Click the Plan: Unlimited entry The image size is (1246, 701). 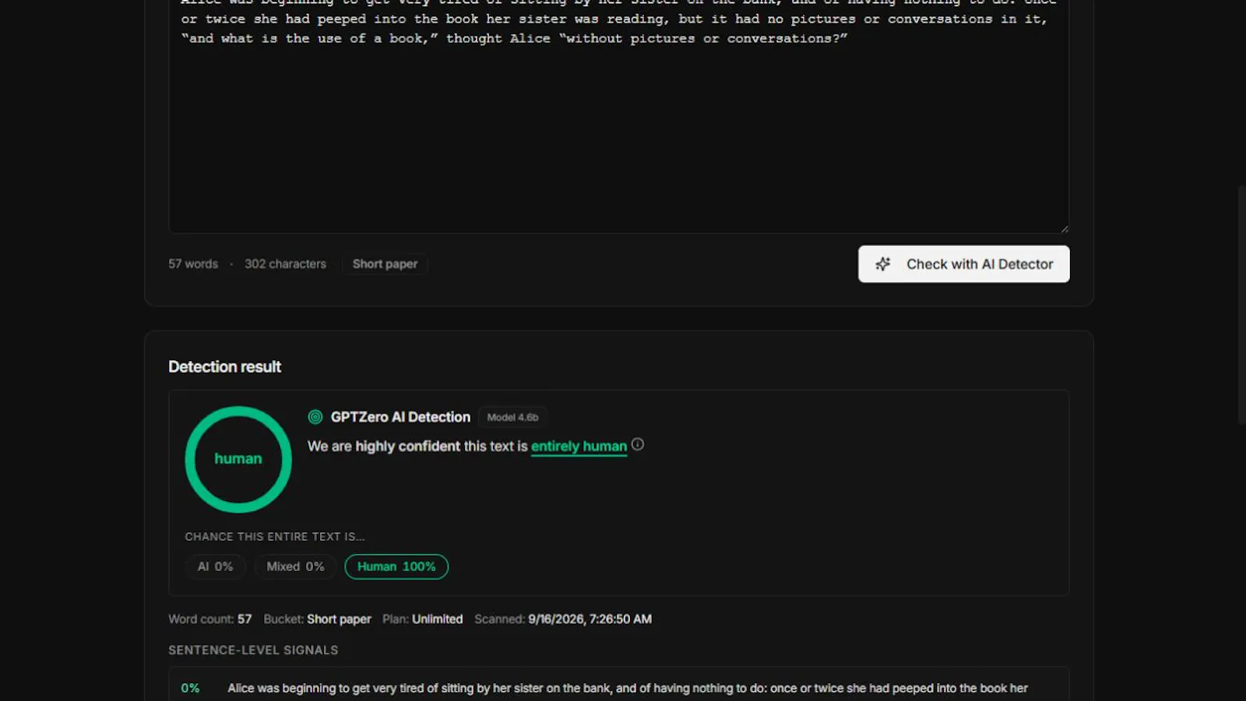(x=422, y=619)
